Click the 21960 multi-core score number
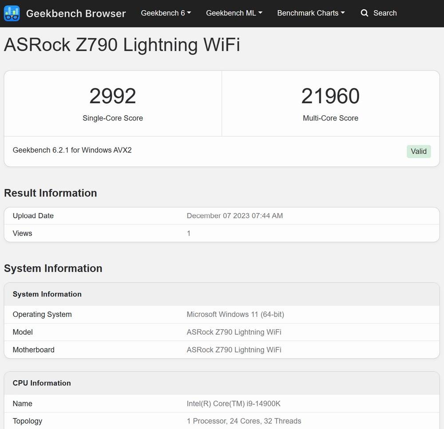This screenshot has width=444, height=429. click(330, 96)
